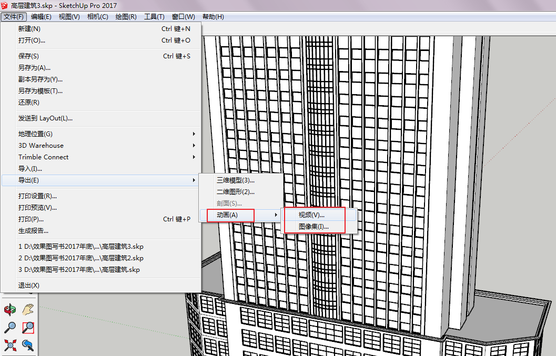Select the Zoom tool
Screen dimensions: 556x356
pos(9,327)
